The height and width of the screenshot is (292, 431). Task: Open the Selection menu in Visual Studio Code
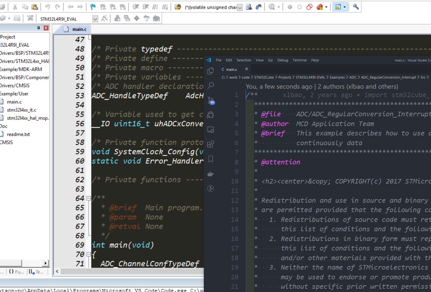point(244,60)
